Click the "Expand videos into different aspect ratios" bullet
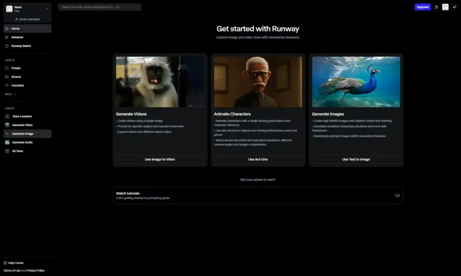Image resolution: width=461 pixels, height=276 pixels. pos(144,132)
